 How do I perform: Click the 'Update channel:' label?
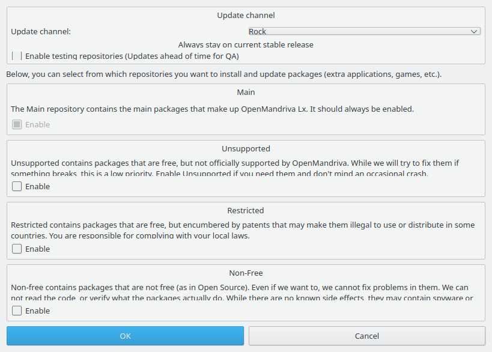(41, 31)
